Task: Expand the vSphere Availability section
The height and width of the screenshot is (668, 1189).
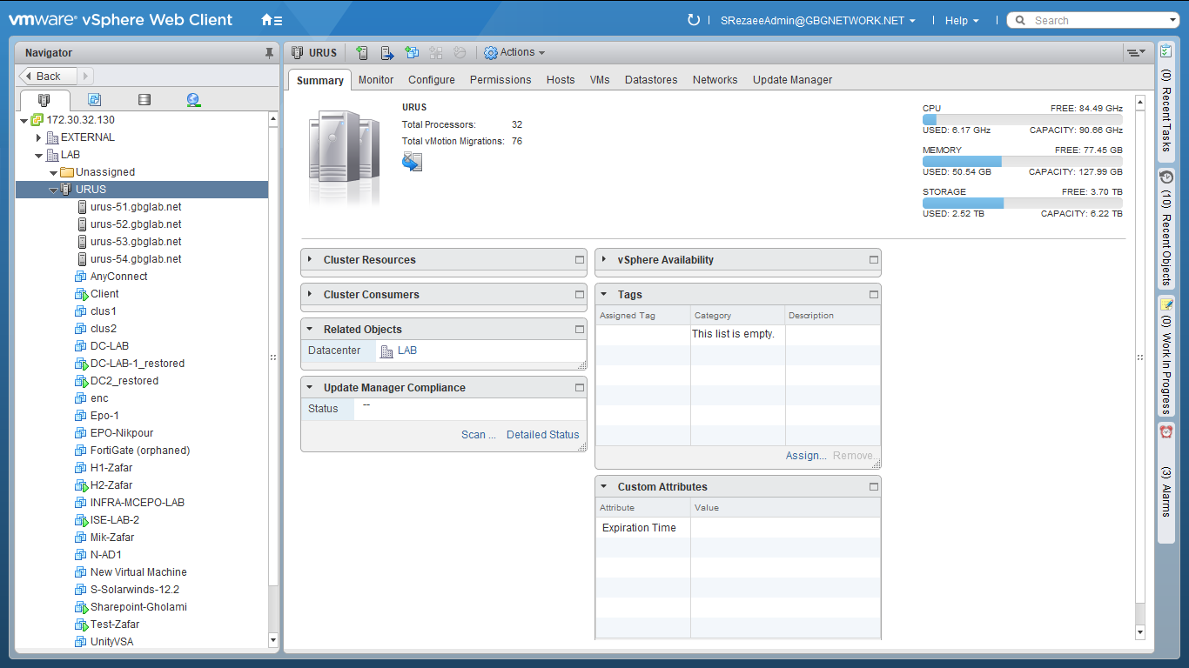Action: point(604,259)
